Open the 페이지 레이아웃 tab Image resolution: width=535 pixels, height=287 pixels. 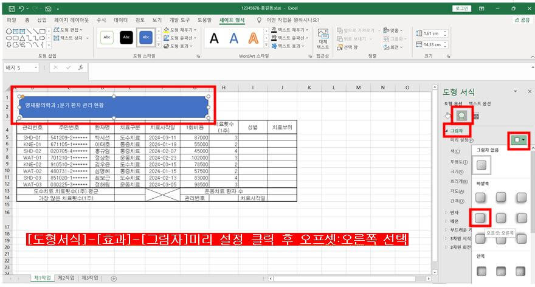pyautogui.click(x=71, y=20)
